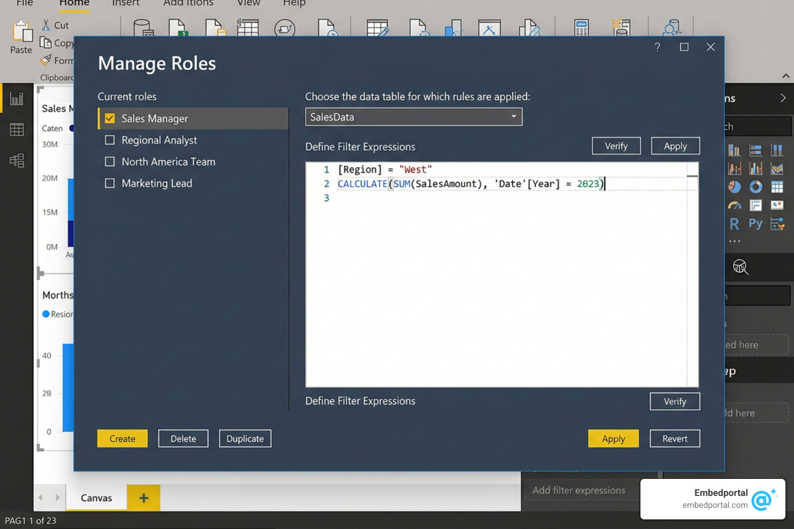Click the yellow Create role button
This screenshot has height=529, width=794.
pos(123,439)
